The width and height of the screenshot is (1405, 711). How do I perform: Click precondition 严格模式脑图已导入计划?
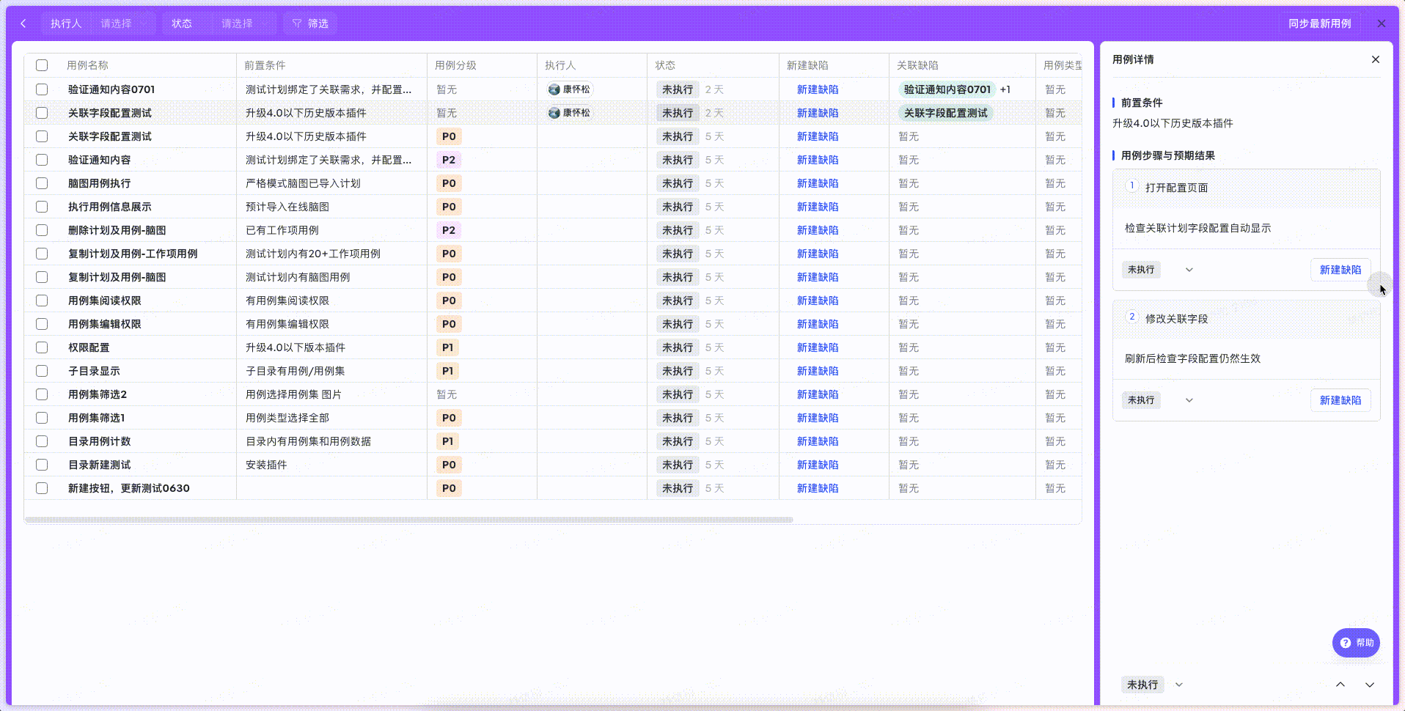[x=303, y=183]
